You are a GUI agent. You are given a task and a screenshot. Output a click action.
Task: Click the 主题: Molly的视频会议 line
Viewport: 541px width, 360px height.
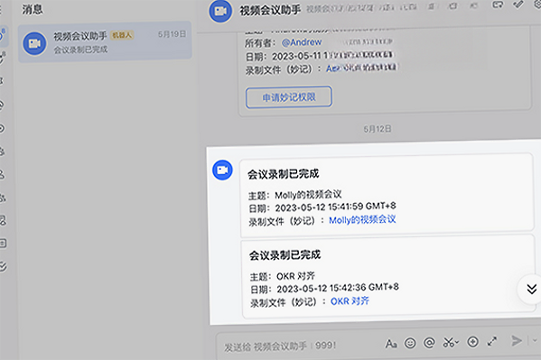pyautogui.click(x=295, y=195)
